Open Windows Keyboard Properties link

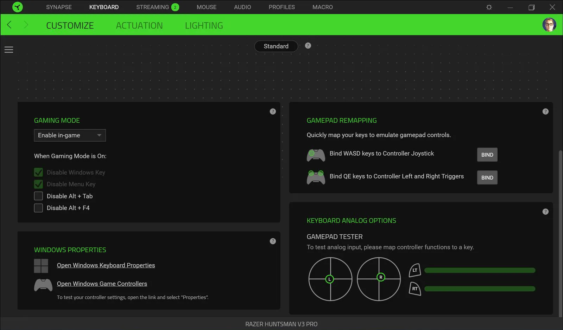tap(106, 265)
